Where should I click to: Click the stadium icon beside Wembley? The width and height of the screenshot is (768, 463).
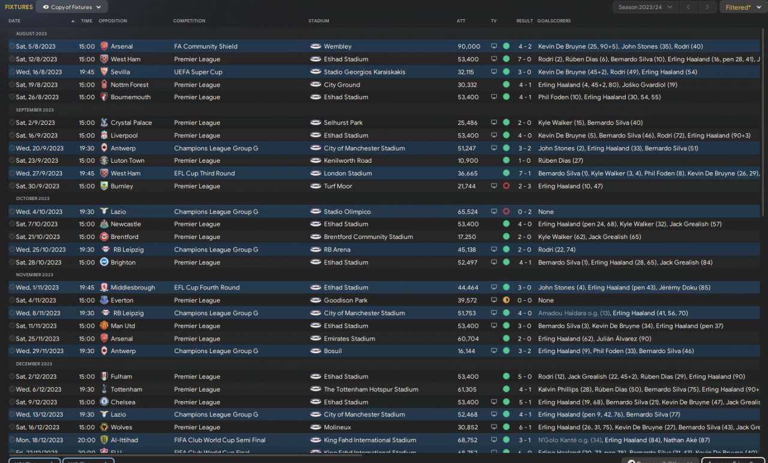[316, 46]
